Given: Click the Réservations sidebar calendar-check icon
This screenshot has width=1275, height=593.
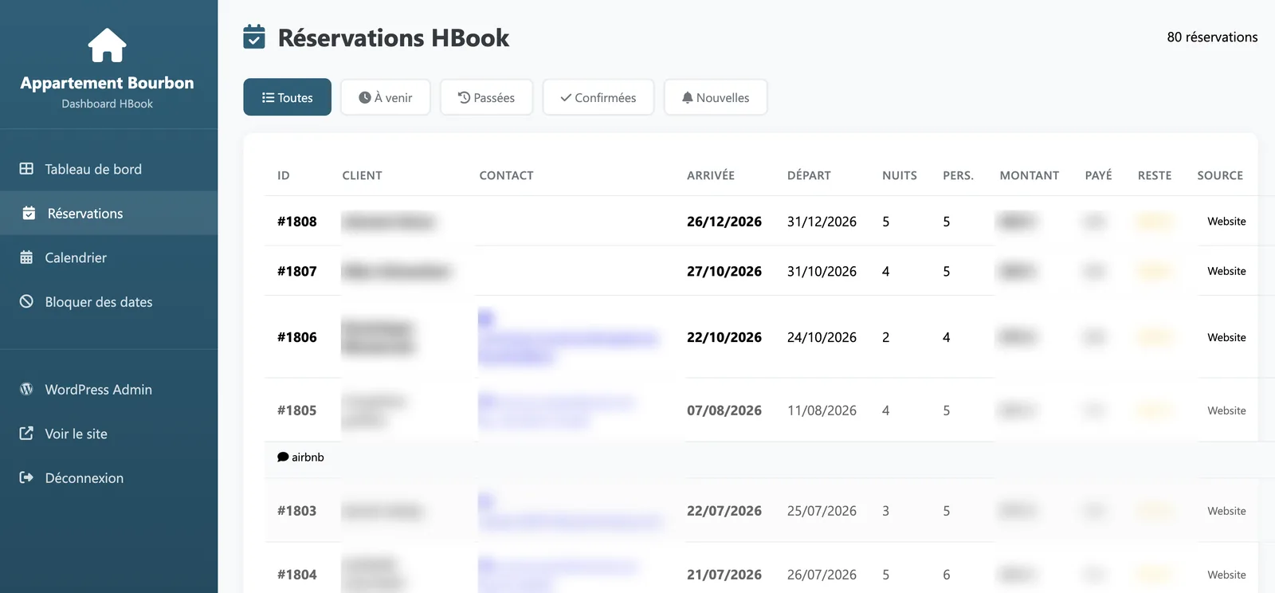Looking at the screenshot, I should coord(29,213).
